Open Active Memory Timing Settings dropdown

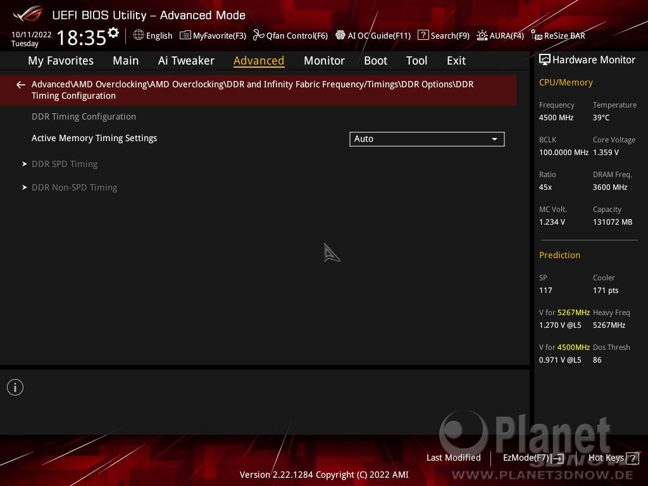(x=427, y=139)
